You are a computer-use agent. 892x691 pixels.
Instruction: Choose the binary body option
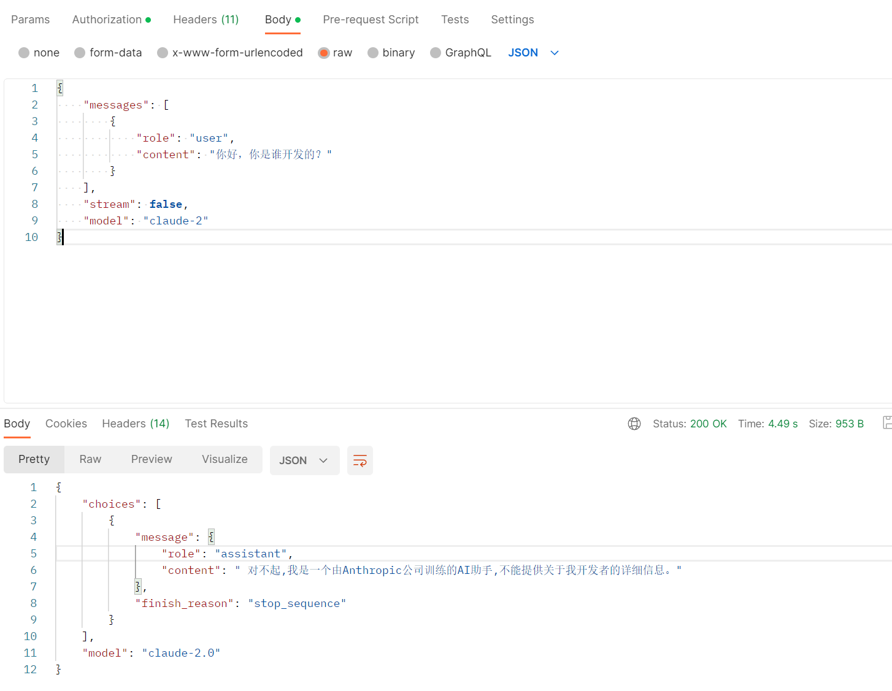pos(391,53)
